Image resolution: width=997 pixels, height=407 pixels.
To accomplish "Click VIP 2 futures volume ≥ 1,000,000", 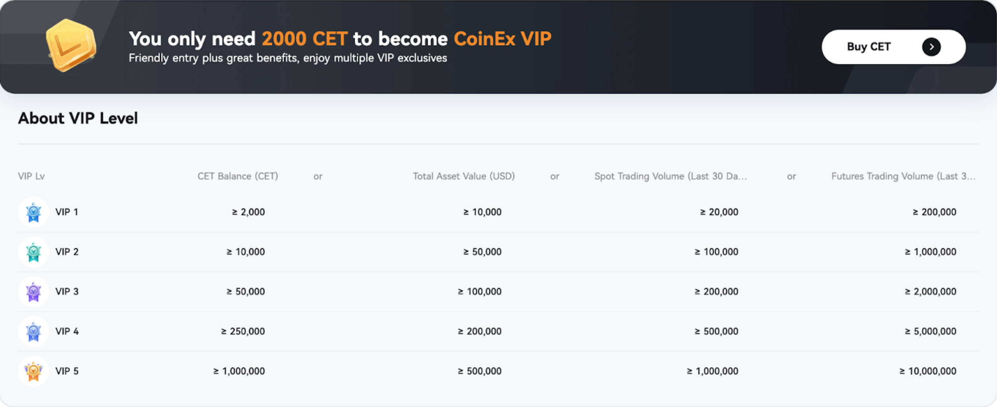I will click(930, 252).
